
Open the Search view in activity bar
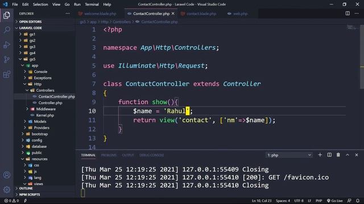click(x=7, y=30)
